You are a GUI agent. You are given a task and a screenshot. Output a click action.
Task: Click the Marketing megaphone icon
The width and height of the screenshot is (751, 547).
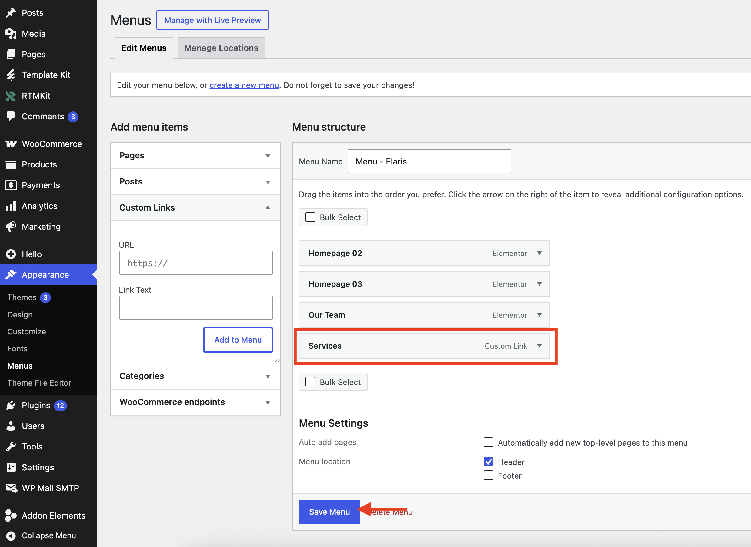pyautogui.click(x=11, y=227)
